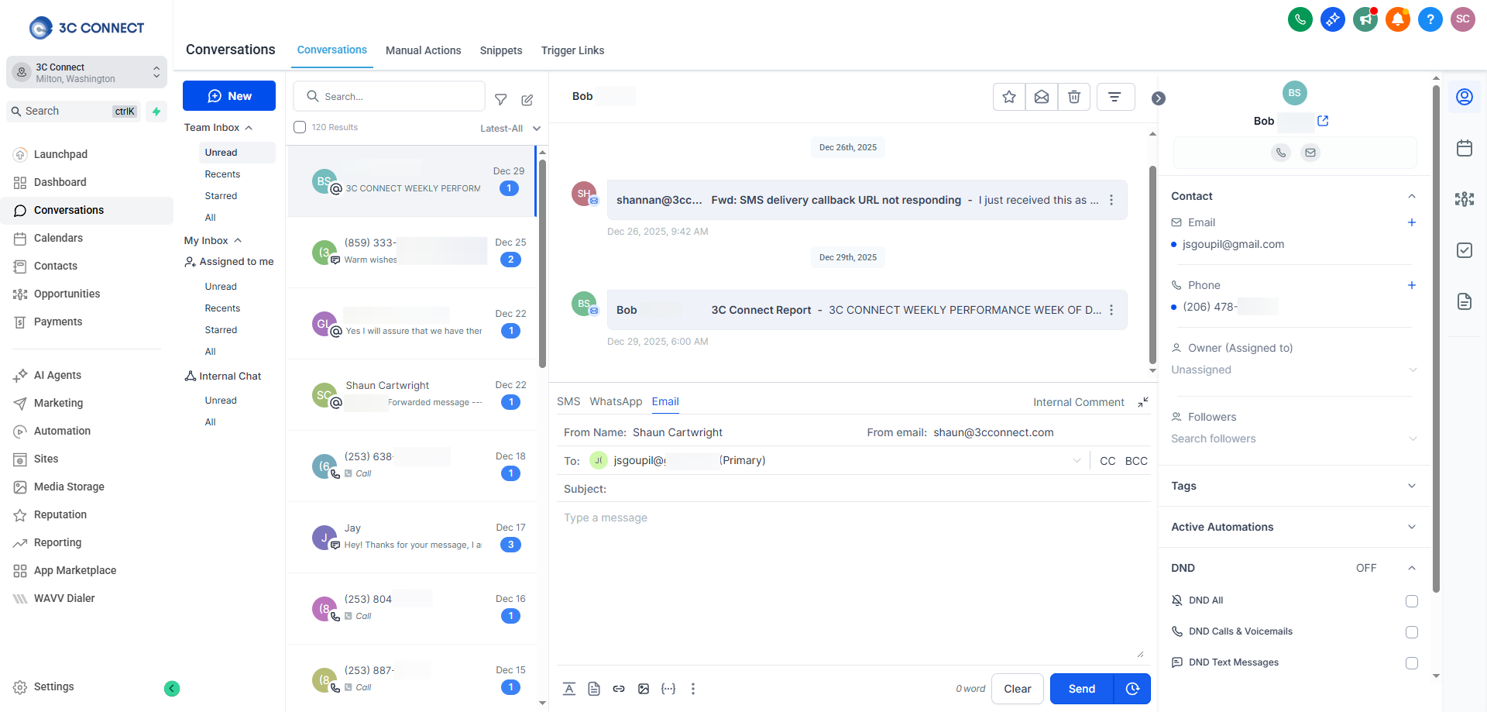The image size is (1487, 712).
Task: Click the green phone dialer icon
Action: point(1300,19)
